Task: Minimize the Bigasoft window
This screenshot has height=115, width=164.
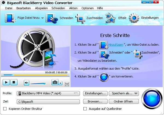Action: coord(144,2)
